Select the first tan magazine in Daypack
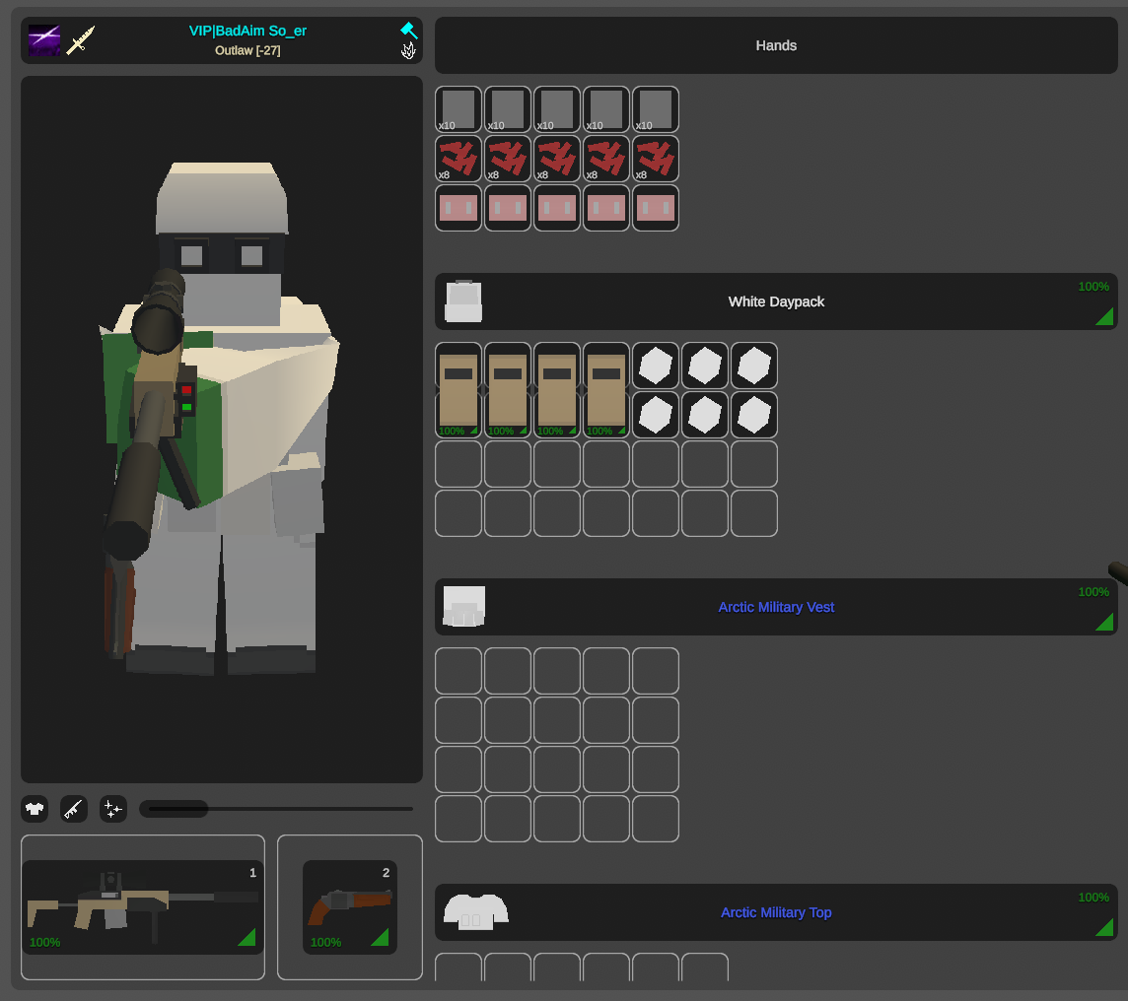This screenshot has width=1128, height=1001. 458,390
